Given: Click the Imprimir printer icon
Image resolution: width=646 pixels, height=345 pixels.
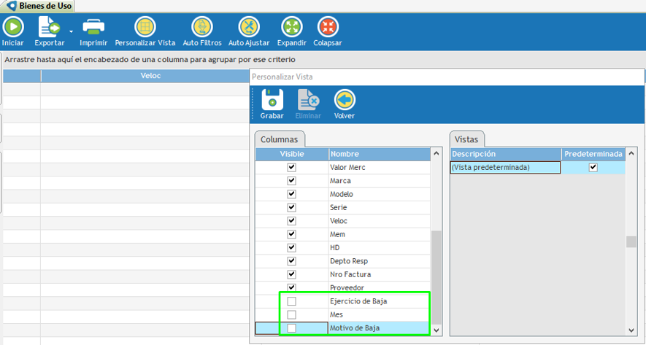Looking at the screenshot, I should (x=93, y=27).
